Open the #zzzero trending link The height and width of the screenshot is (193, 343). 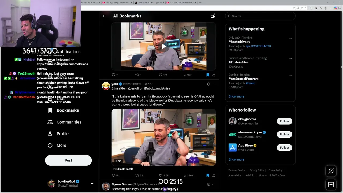click(x=250, y=83)
